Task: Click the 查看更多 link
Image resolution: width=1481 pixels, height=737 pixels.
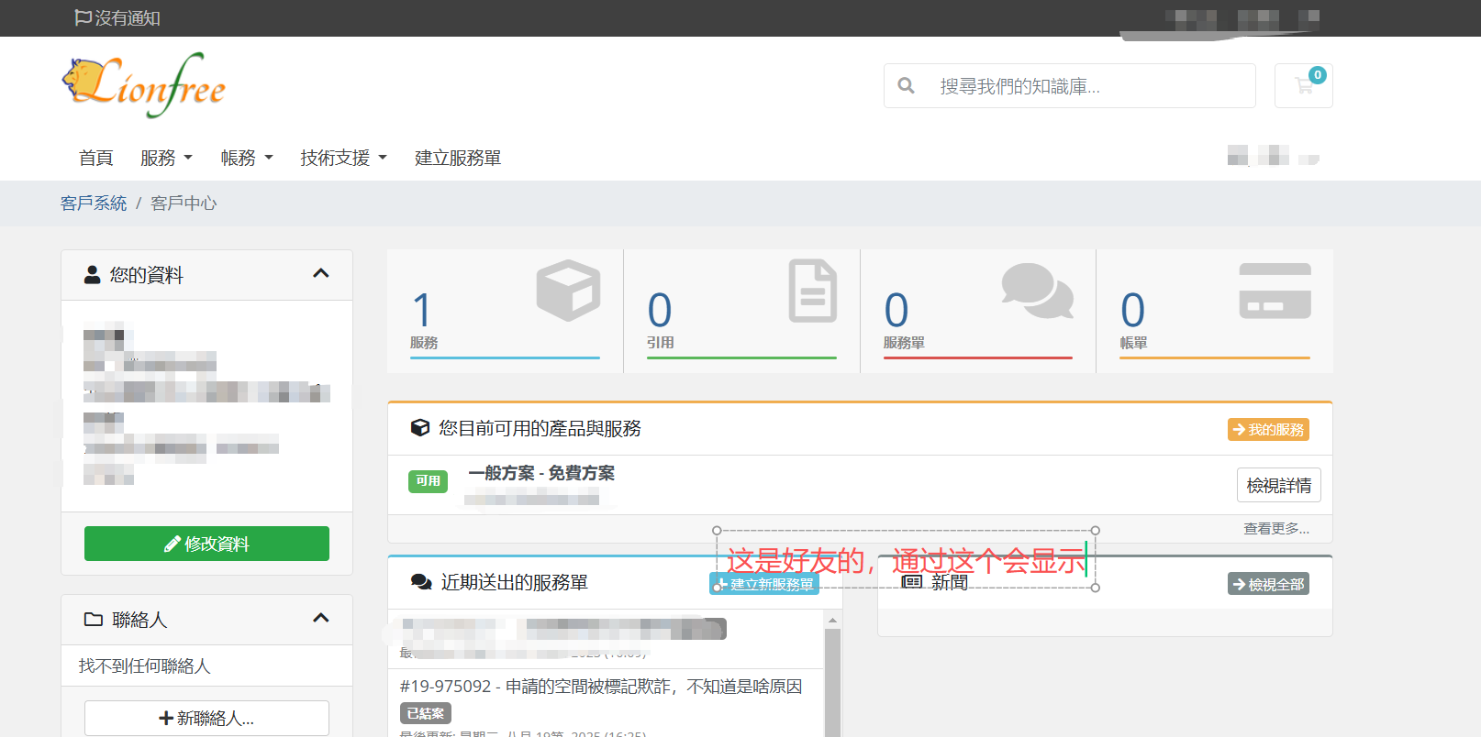Action: 1275,528
